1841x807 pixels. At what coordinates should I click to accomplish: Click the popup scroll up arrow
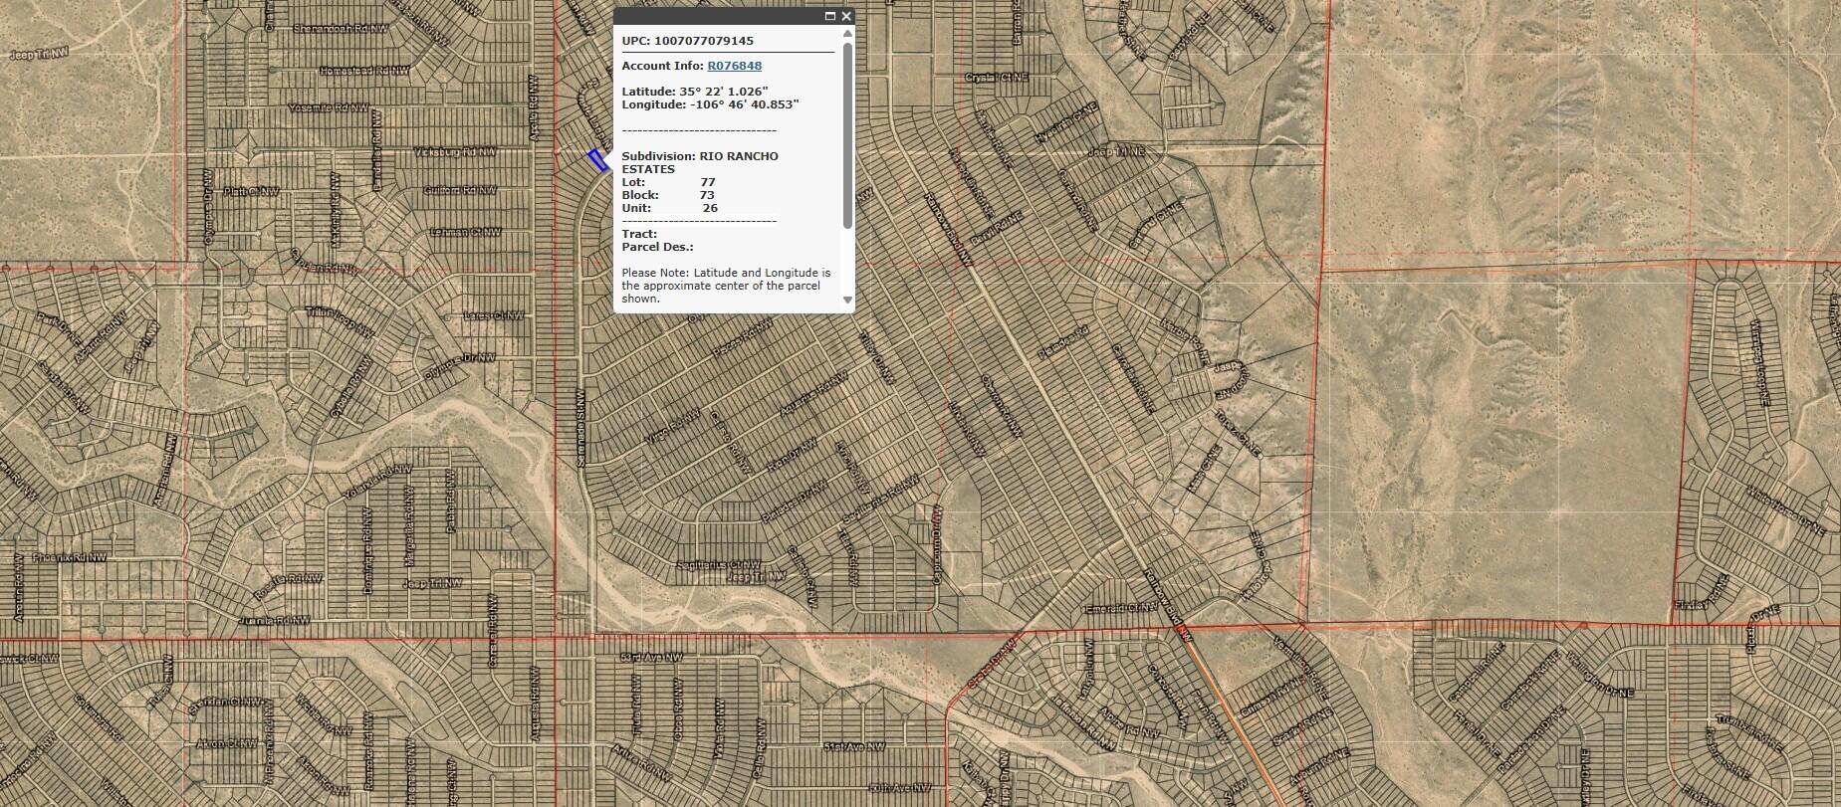[848, 33]
